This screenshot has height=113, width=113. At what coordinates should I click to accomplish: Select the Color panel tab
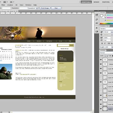pyautogui.click(x=102, y=12)
